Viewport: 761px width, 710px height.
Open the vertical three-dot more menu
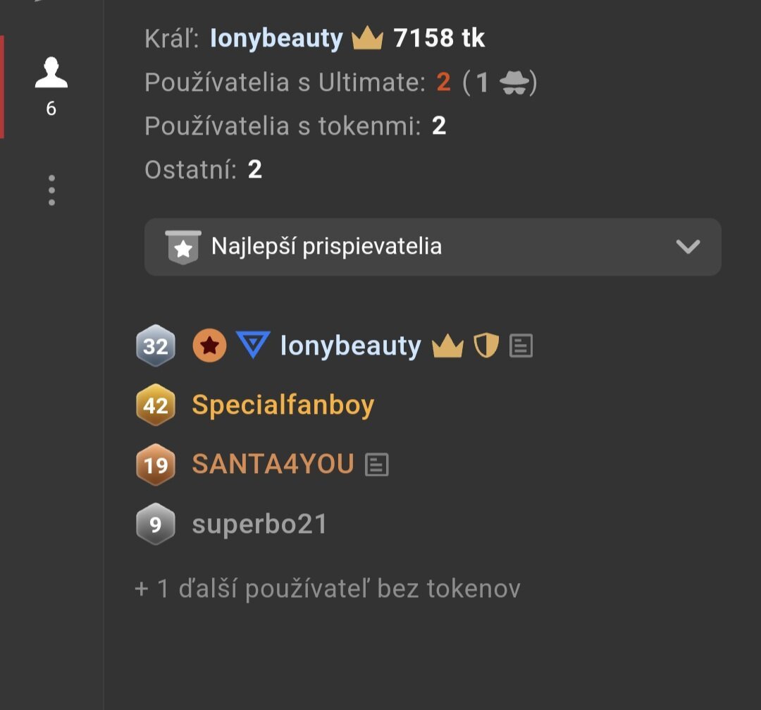tap(51, 190)
